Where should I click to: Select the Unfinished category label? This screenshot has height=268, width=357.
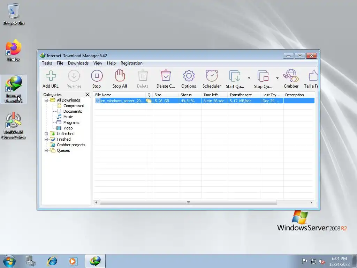[66, 134]
